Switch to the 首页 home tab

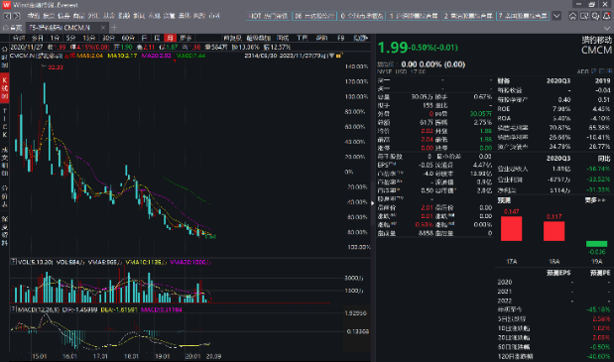(13, 28)
